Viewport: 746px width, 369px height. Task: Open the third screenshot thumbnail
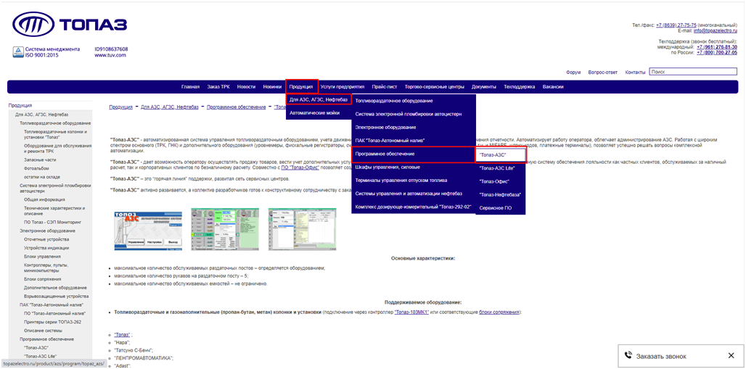pyautogui.click(x=302, y=229)
